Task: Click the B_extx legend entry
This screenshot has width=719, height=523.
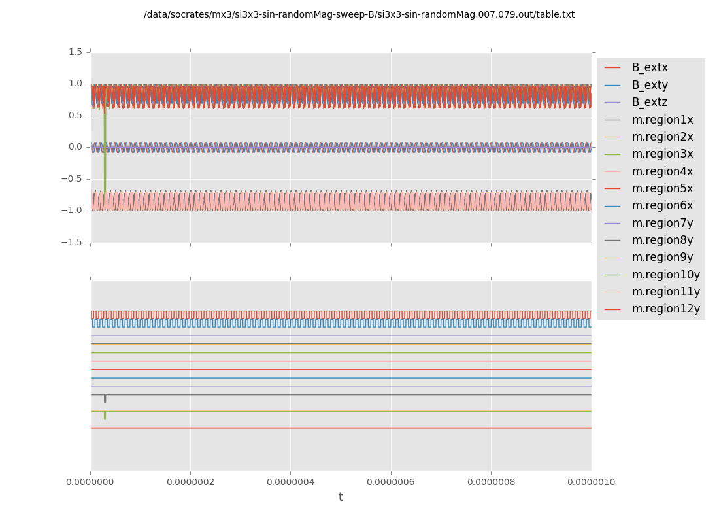Action: (x=649, y=67)
